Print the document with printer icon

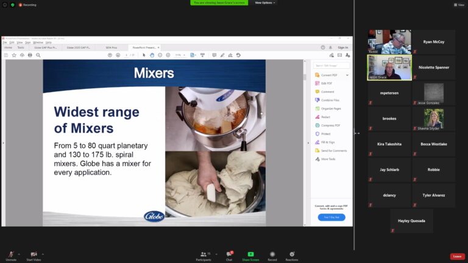30,55
